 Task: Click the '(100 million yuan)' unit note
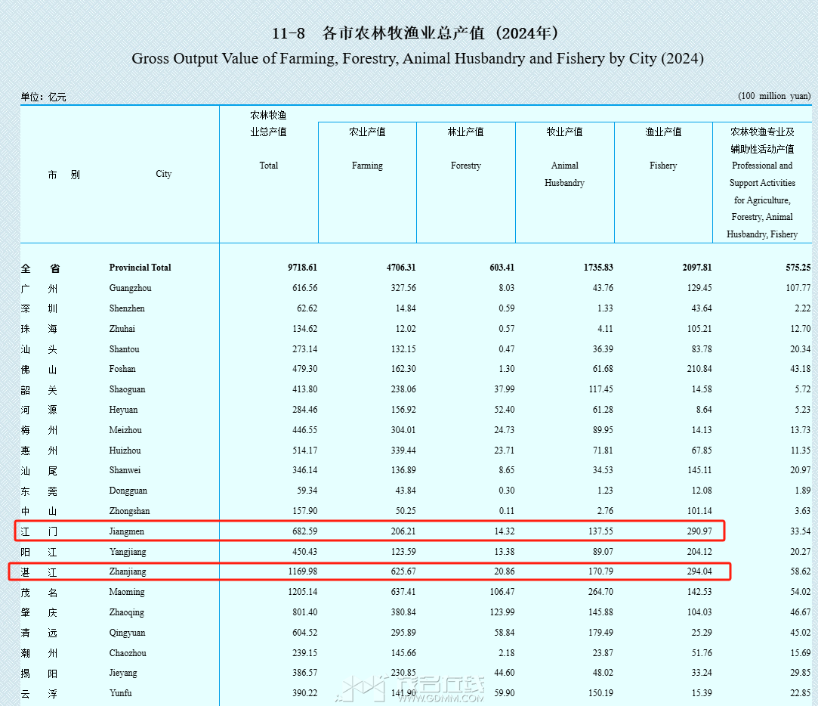pos(774,96)
